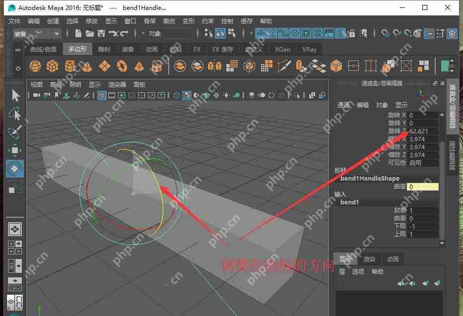Screen dimensions: 463x316
Task: Open the 装备 menu set dropdown
Action: click(x=37, y=34)
